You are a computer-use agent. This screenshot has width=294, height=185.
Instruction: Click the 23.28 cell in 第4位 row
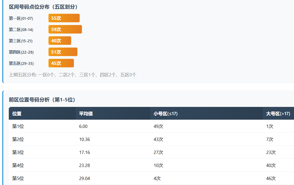[84, 165]
